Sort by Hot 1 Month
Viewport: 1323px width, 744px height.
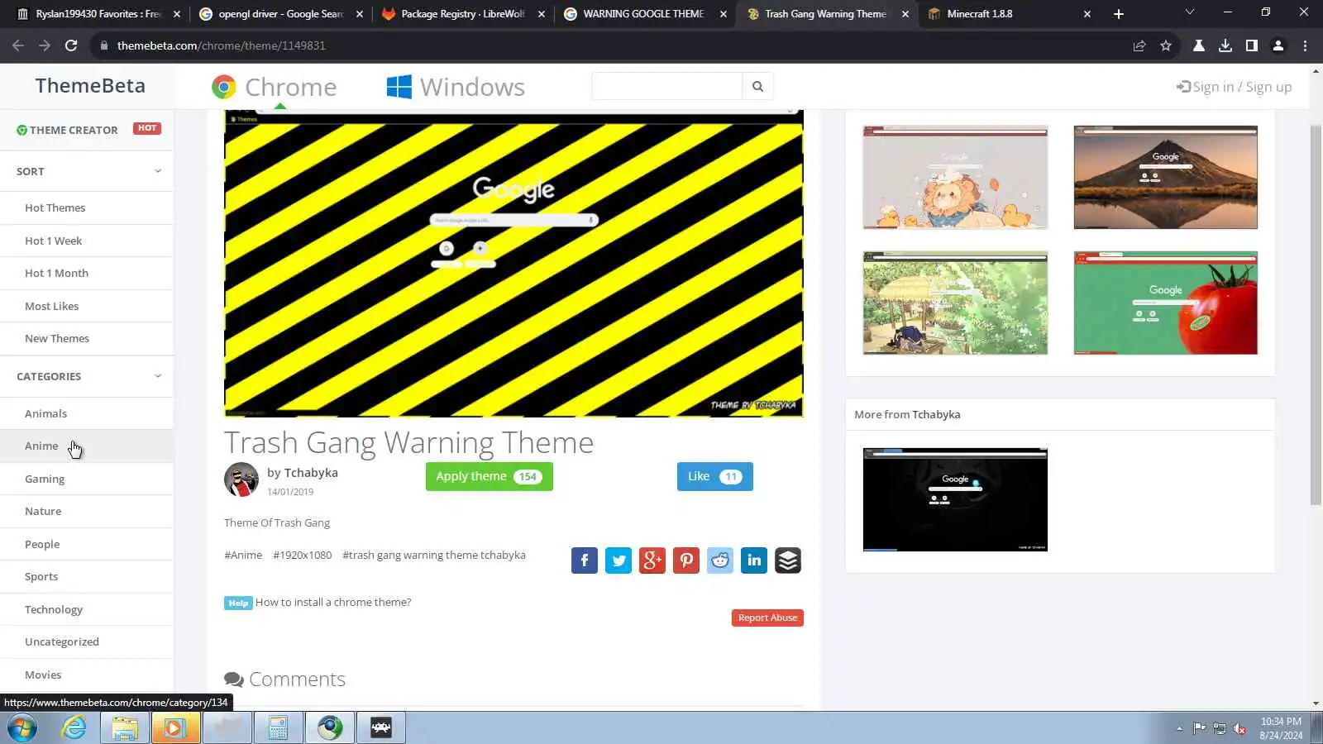[56, 273]
